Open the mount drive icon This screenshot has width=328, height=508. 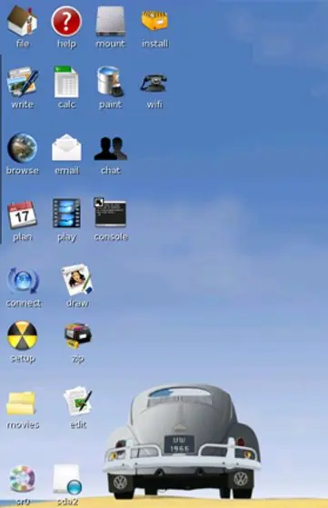point(111,21)
